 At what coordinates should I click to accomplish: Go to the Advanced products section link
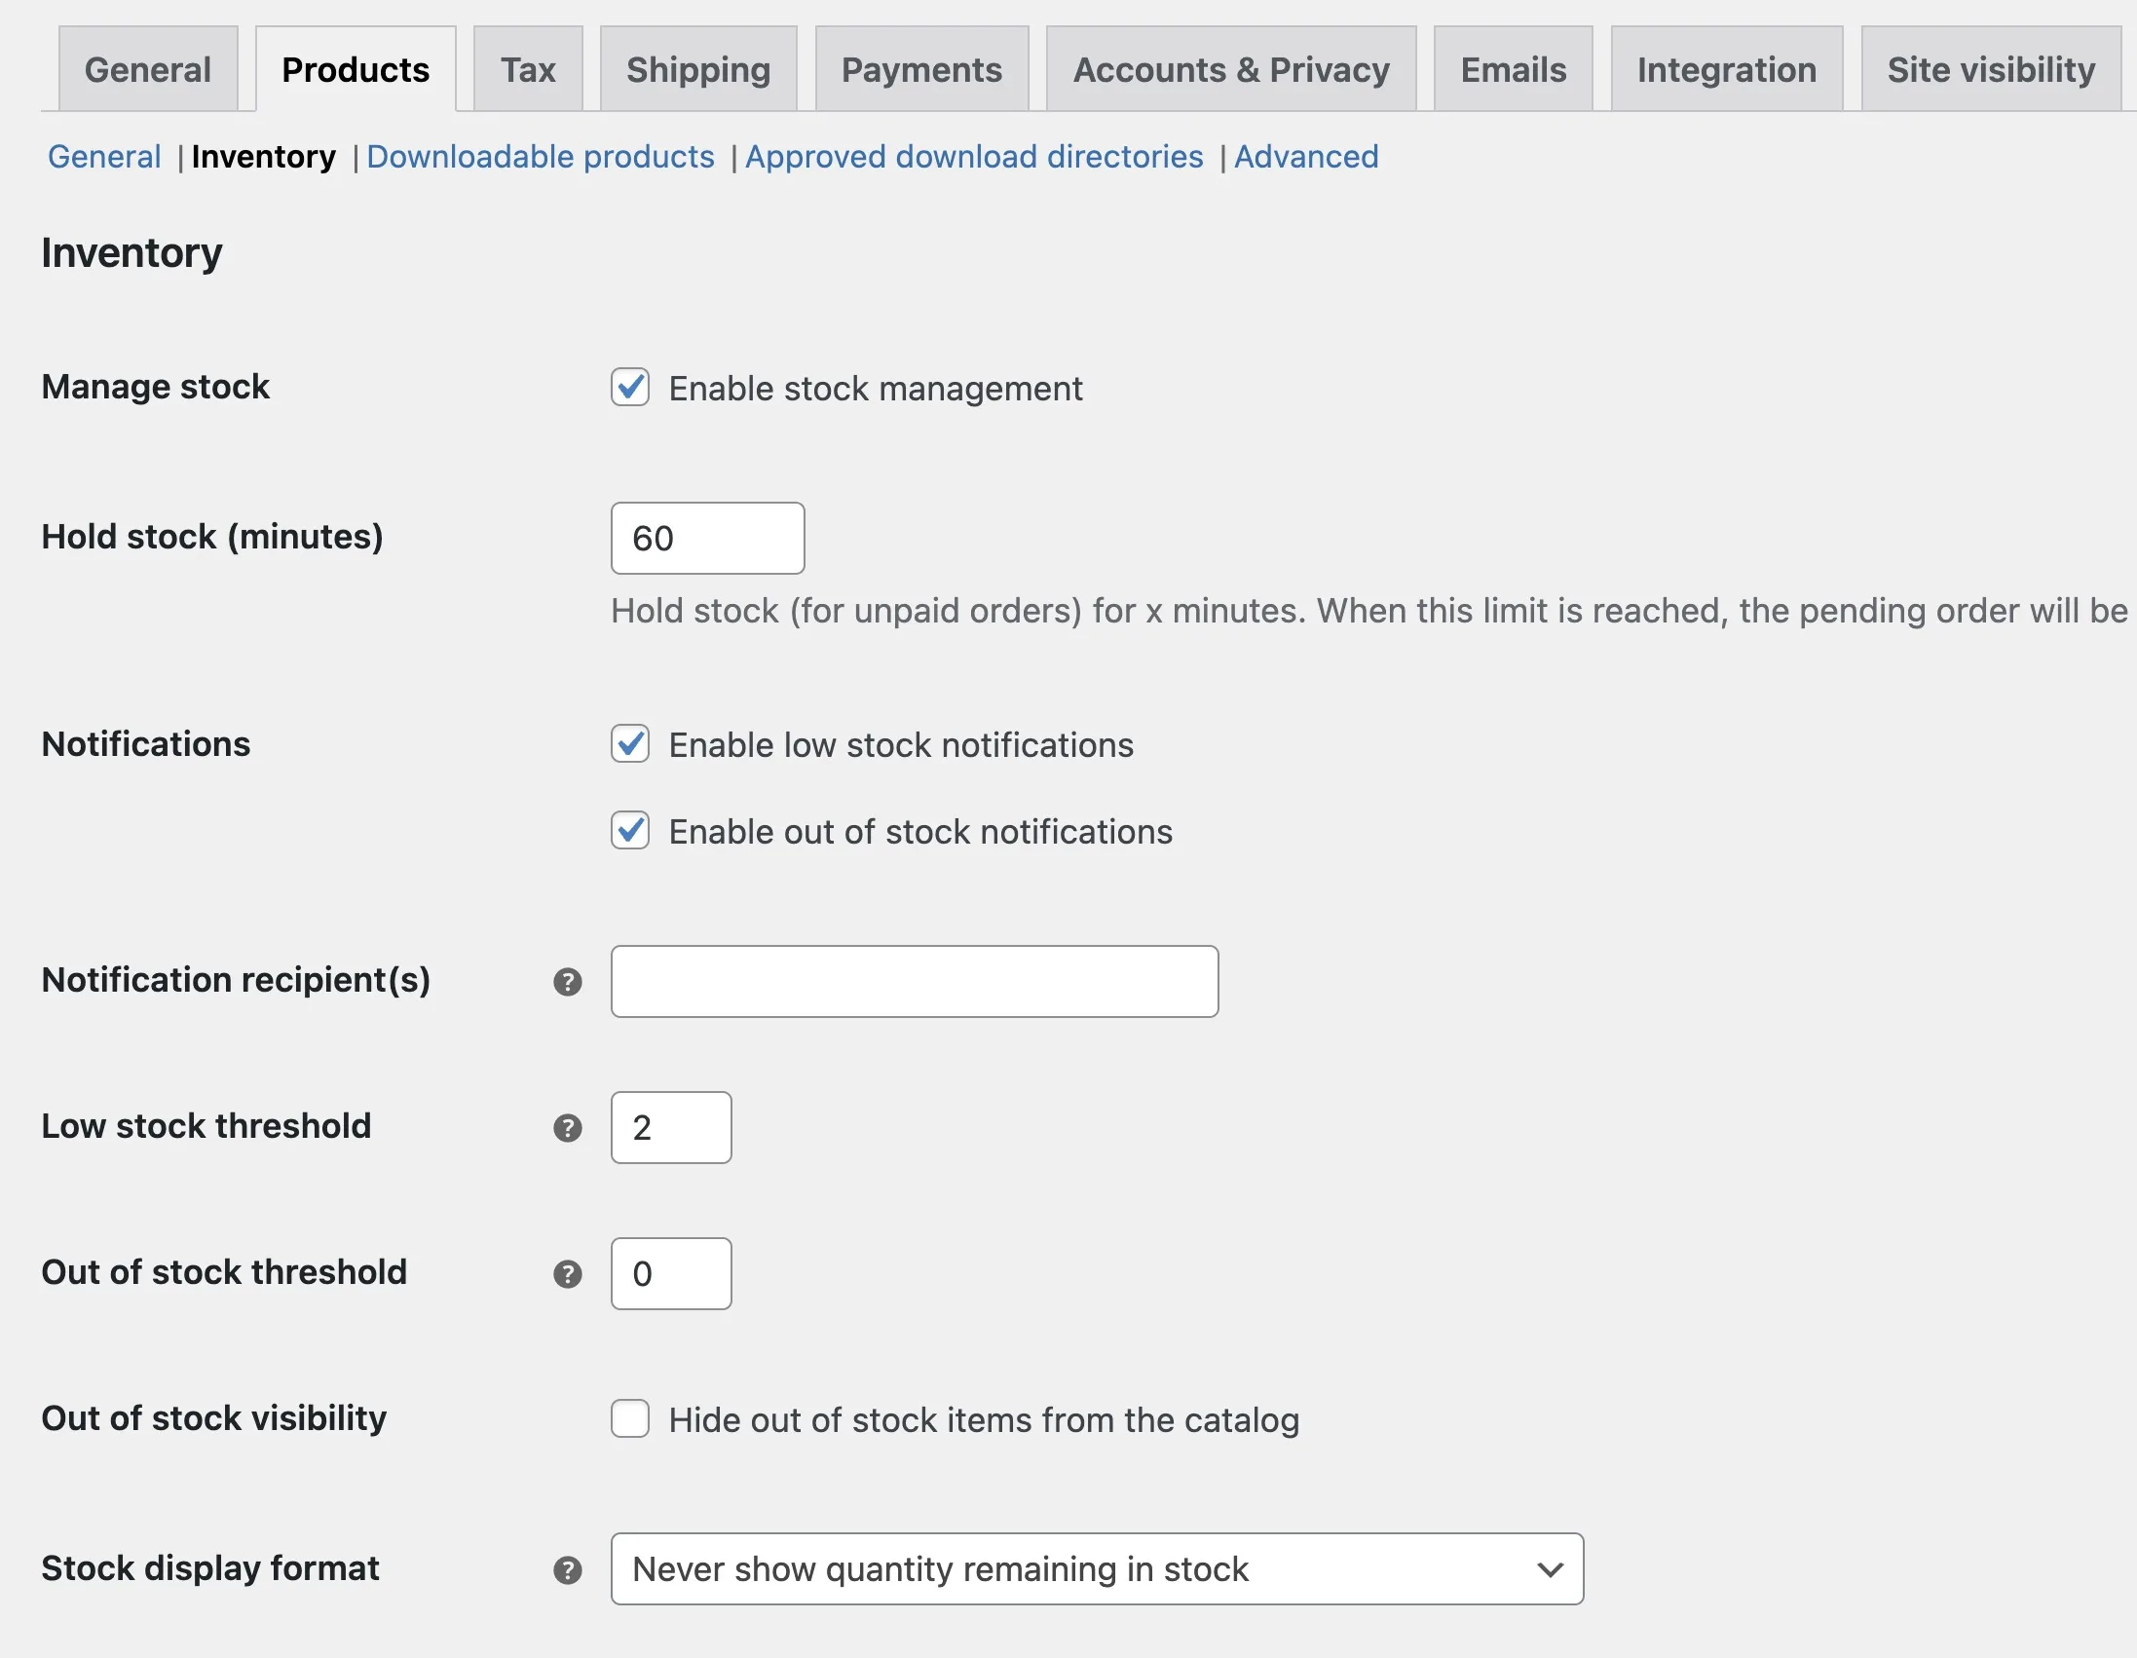click(1306, 157)
